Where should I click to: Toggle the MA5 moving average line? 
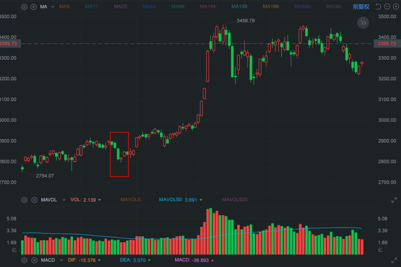click(x=65, y=7)
